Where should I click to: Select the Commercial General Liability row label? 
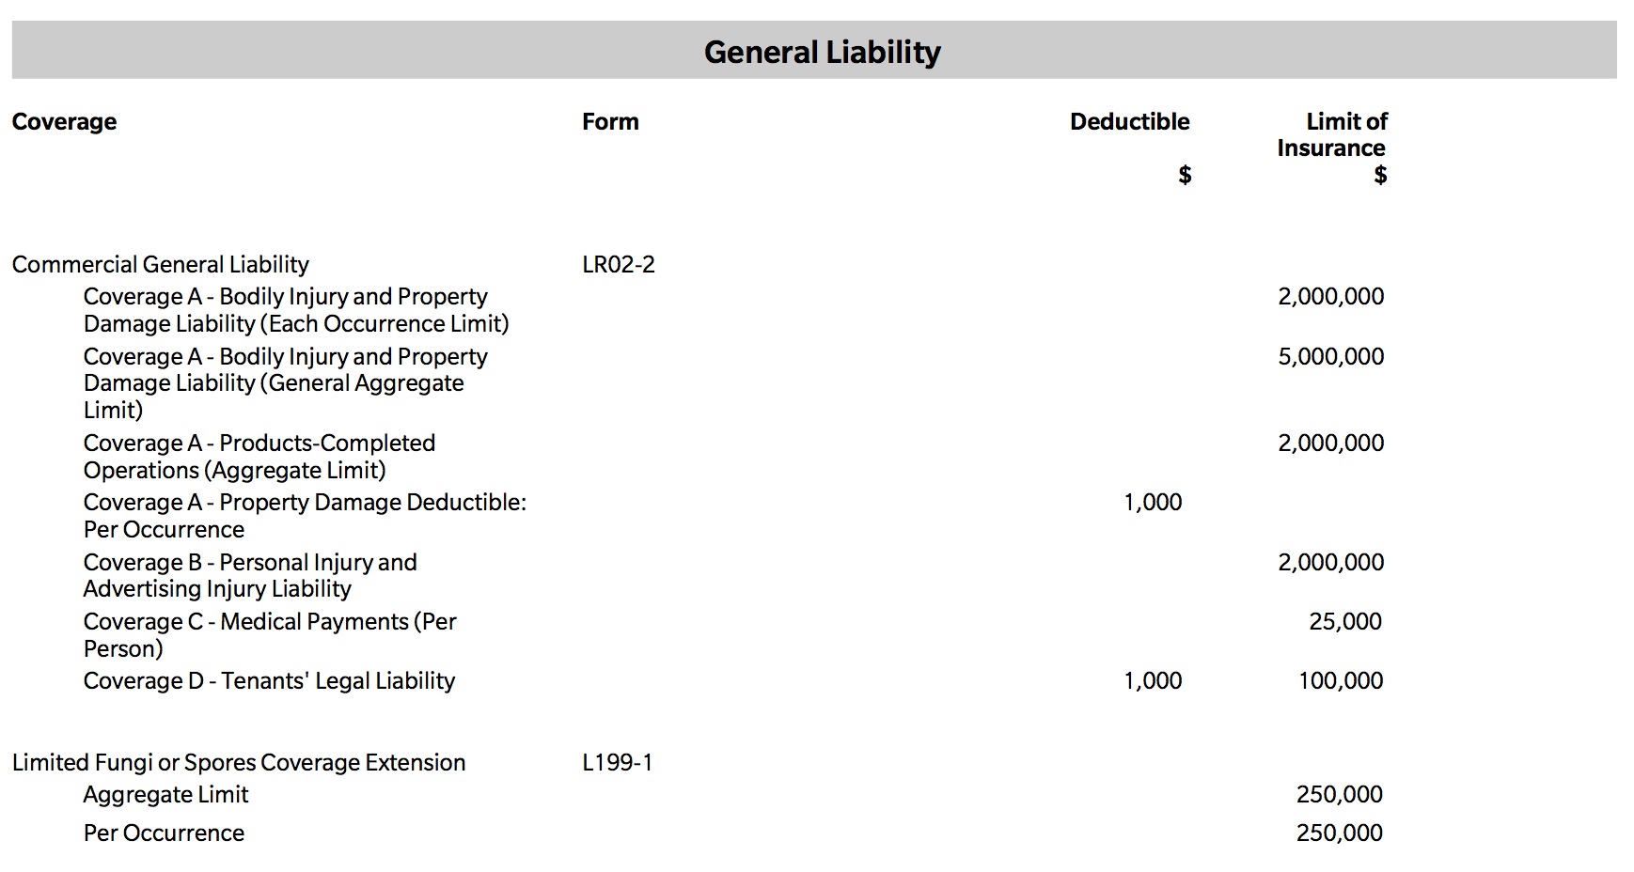click(160, 265)
